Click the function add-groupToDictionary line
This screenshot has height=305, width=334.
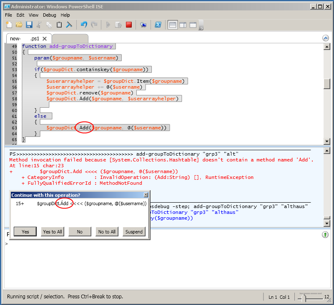pos(67,46)
